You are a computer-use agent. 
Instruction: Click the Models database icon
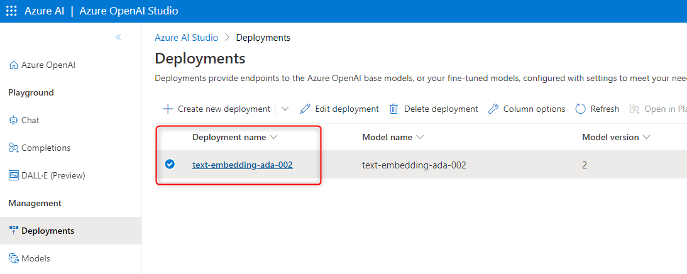[x=14, y=258]
